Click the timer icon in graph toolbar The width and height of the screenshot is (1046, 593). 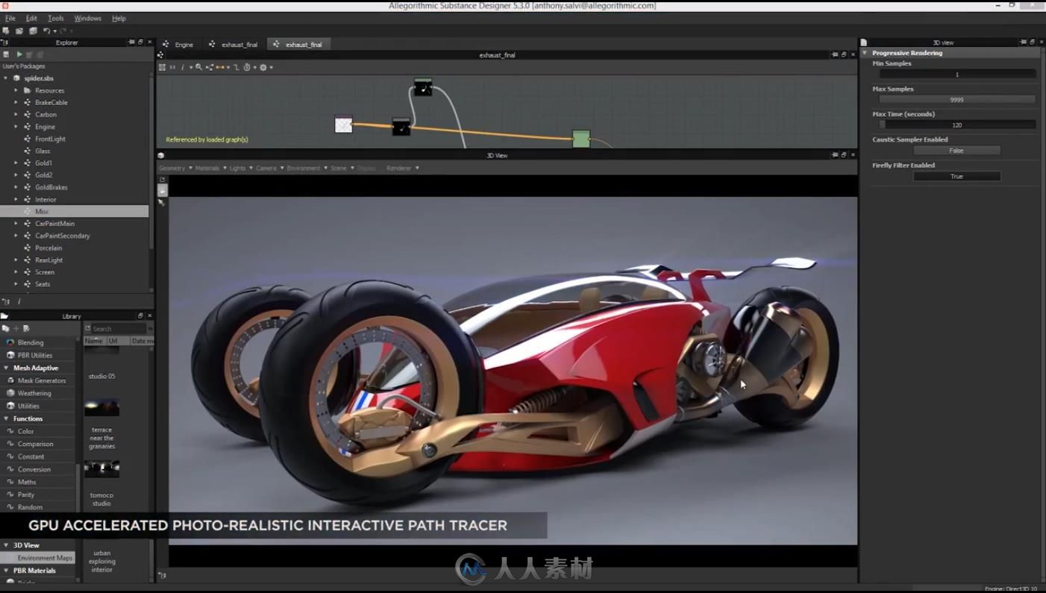pyautogui.click(x=247, y=67)
